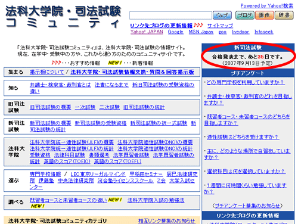This screenshot has width=298, height=224.
Task: Open survey 選択科目は何を選択していますか？
Action: (x=246, y=171)
